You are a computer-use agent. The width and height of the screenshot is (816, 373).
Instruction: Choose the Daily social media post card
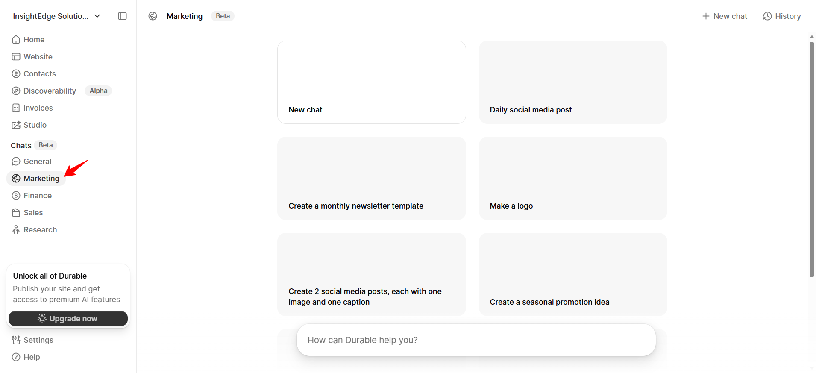(x=573, y=82)
